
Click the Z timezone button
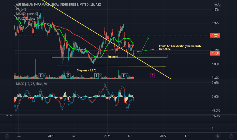coord(7,136)
